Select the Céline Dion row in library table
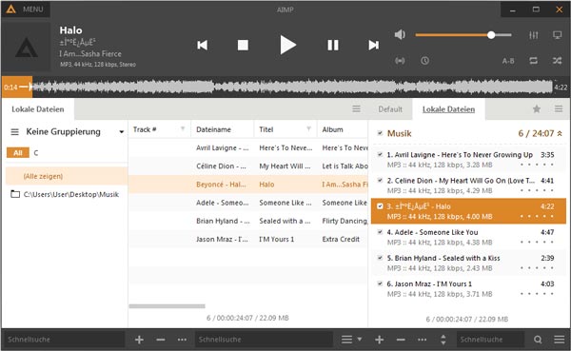This screenshot has height=351, width=571. (x=248, y=166)
